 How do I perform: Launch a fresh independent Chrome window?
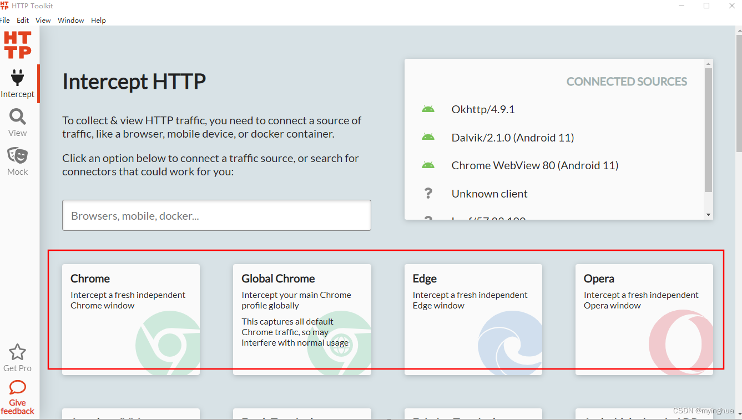click(131, 319)
